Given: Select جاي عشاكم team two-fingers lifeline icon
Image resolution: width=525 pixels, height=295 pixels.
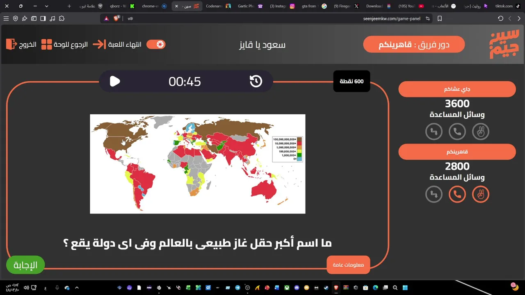Looking at the screenshot, I should (x=481, y=132).
